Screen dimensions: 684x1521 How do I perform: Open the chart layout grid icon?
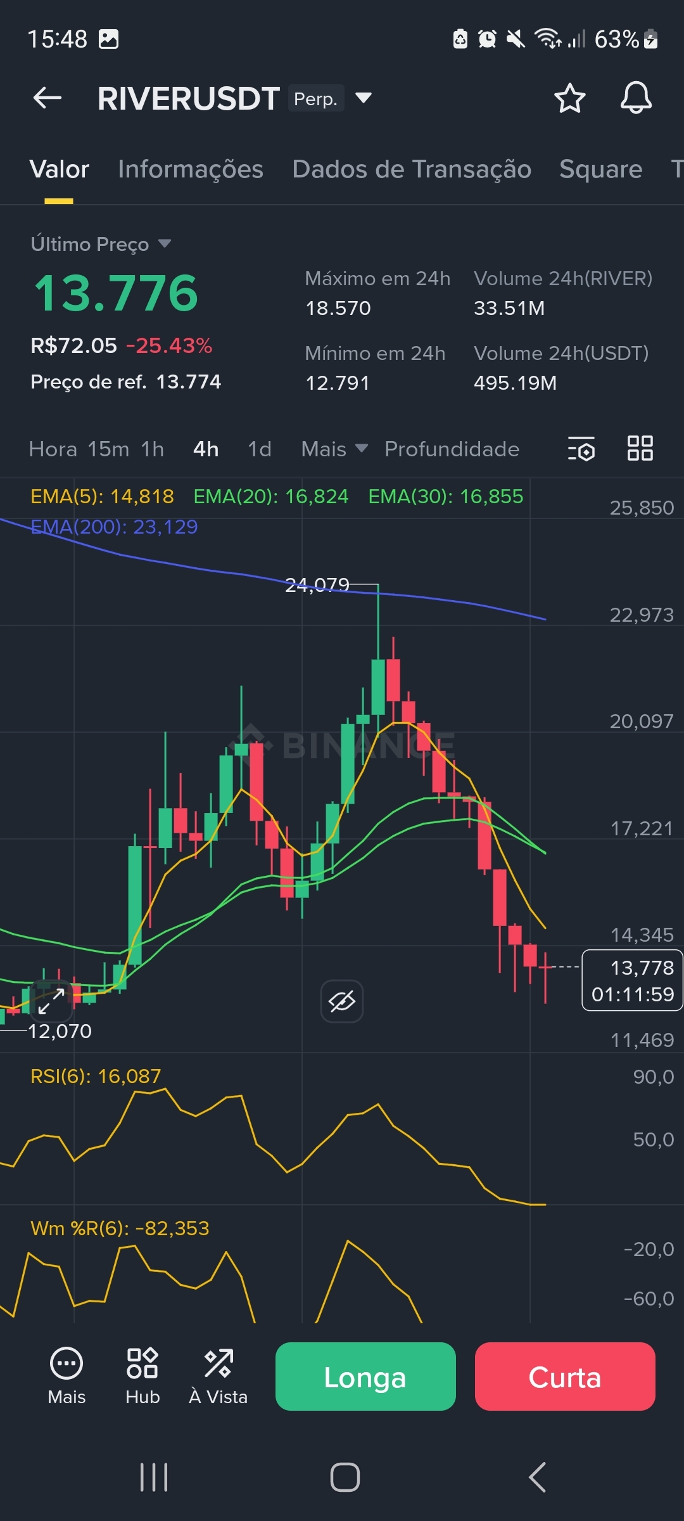click(640, 448)
